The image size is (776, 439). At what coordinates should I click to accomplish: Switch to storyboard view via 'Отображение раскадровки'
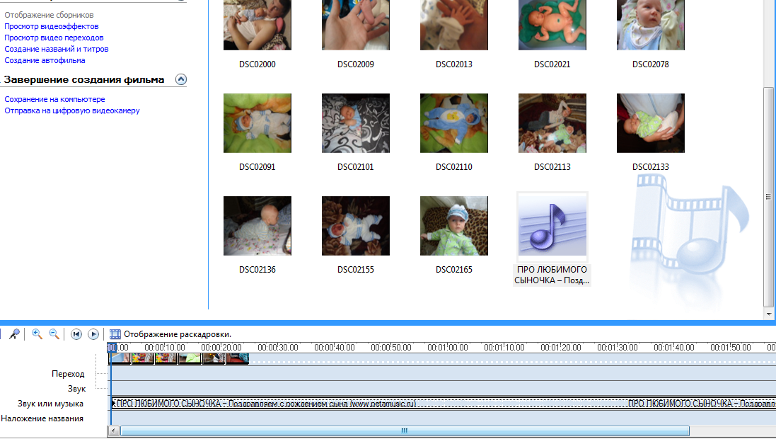177,334
